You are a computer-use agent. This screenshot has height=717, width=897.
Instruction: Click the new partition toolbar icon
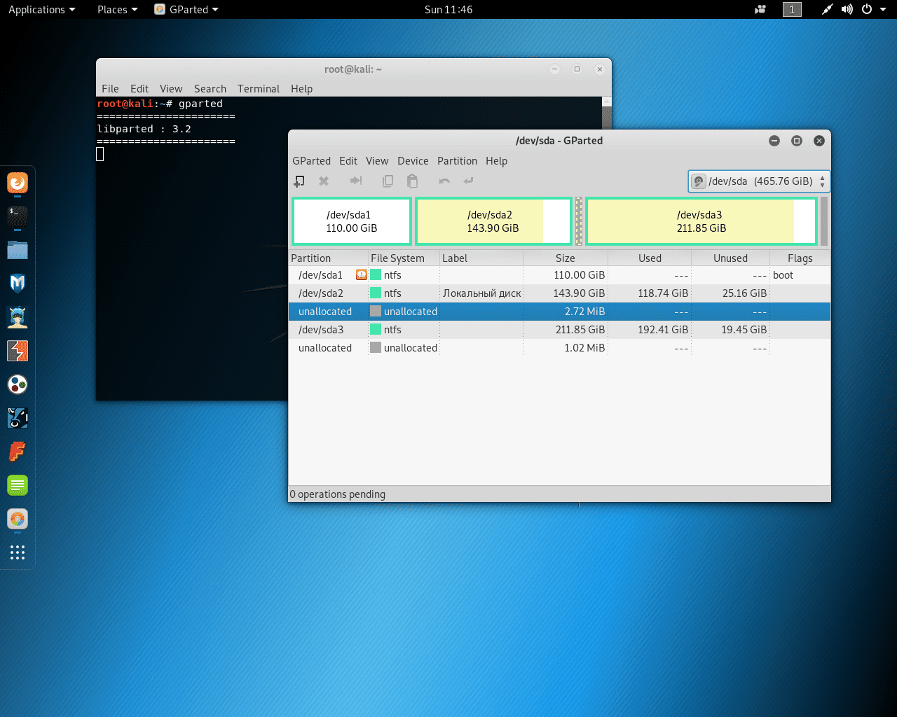299,181
